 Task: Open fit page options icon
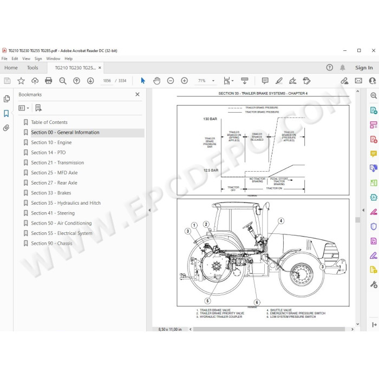click(x=228, y=81)
